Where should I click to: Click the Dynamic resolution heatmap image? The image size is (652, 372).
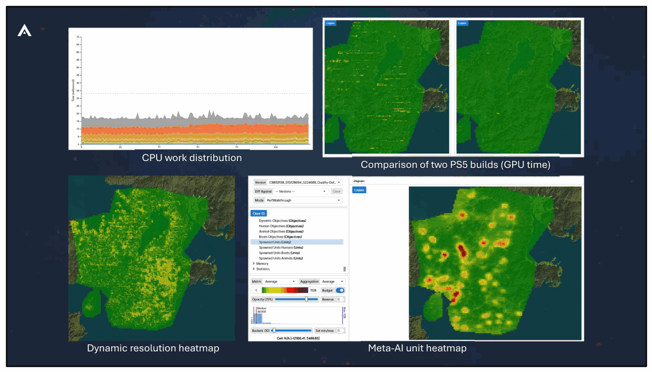click(x=152, y=258)
